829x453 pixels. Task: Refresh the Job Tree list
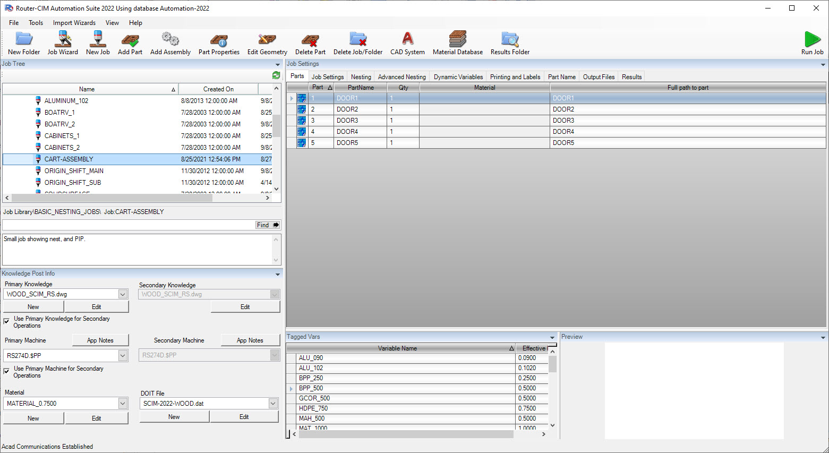[276, 75]
